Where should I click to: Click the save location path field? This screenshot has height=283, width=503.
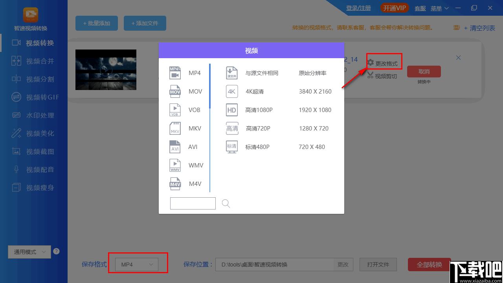[x=274, y=265]
